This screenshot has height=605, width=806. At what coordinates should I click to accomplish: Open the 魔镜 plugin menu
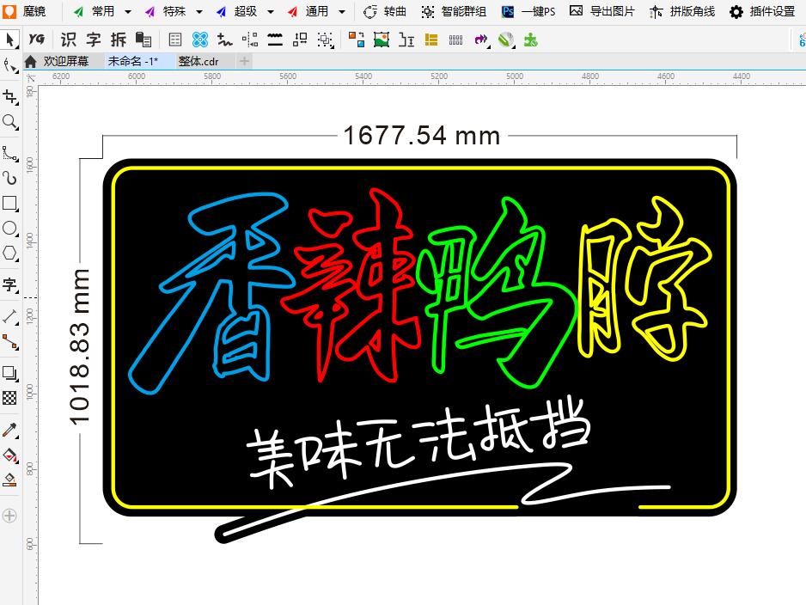click(25, 11)
